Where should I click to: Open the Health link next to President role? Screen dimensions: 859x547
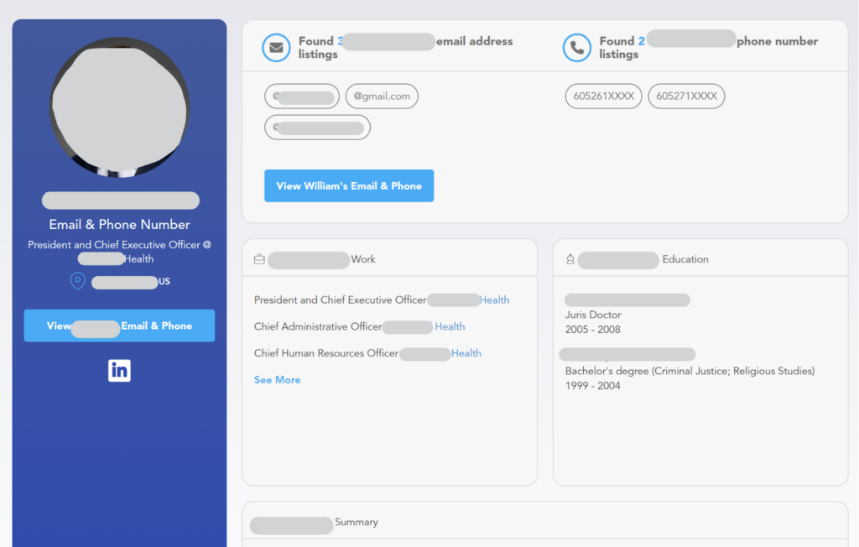point(494,300)
